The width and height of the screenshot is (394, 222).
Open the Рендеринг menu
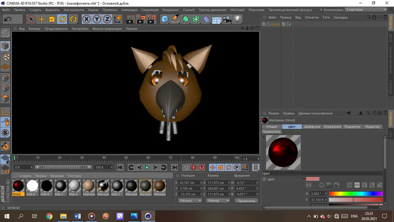click(170, 10)
